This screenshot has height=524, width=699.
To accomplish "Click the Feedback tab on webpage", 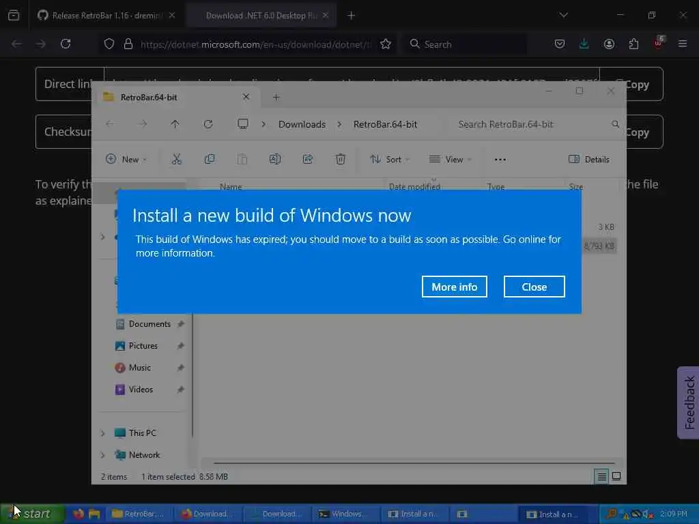I will click(x=689, y=403).
